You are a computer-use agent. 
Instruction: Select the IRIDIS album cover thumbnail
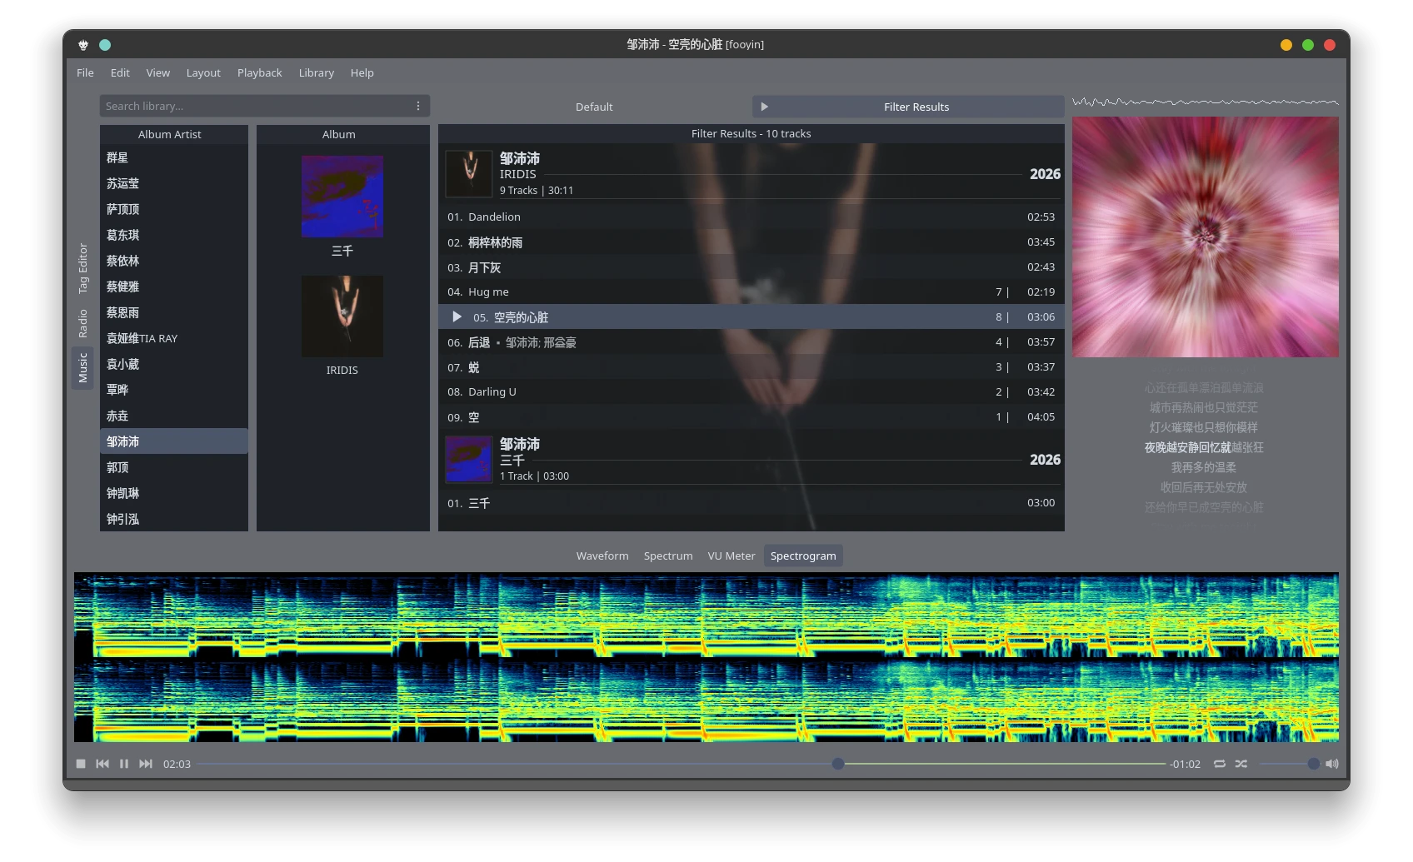(342, 316)
